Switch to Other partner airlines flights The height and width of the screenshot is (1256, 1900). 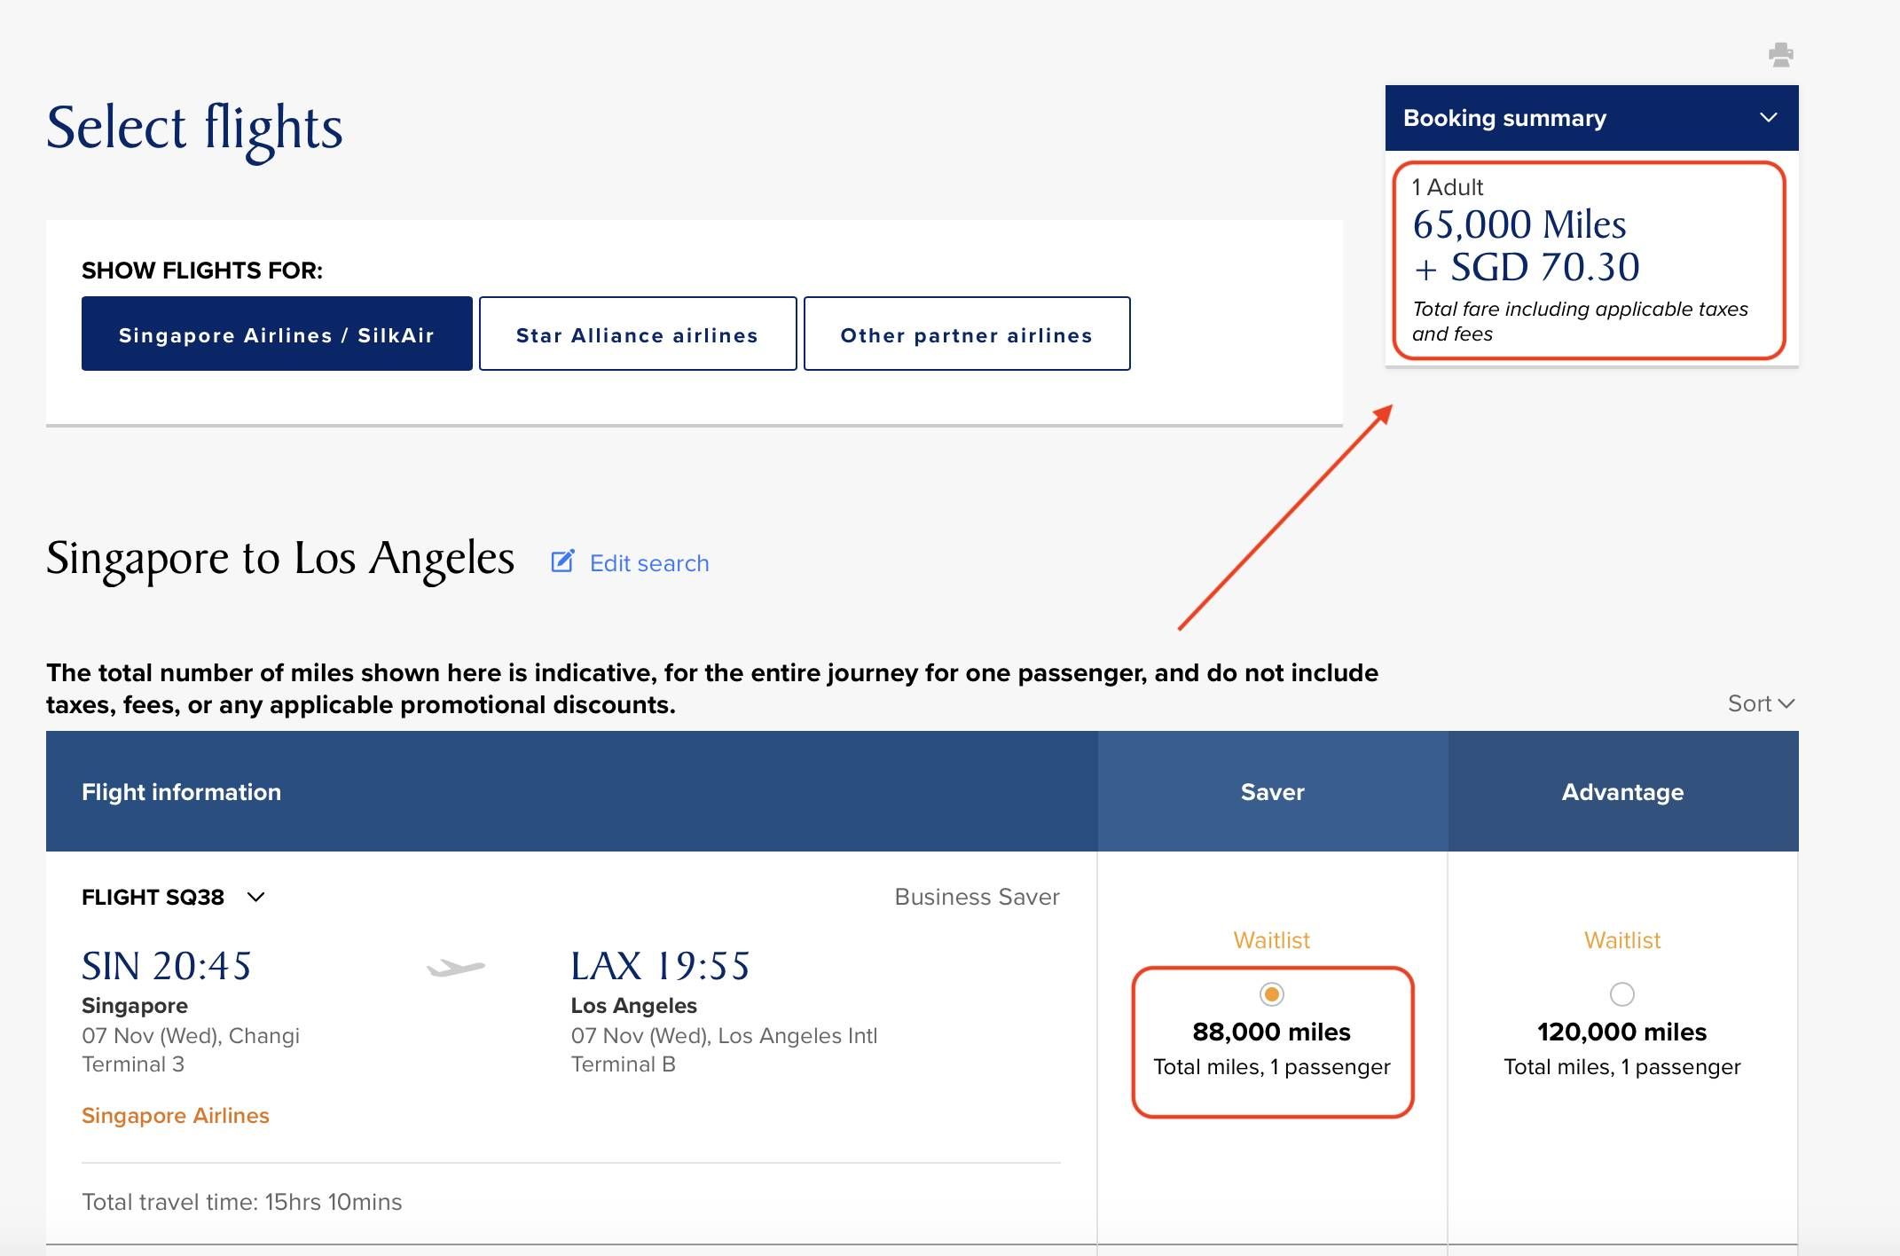pyautogui.click(x=967, y=334)
